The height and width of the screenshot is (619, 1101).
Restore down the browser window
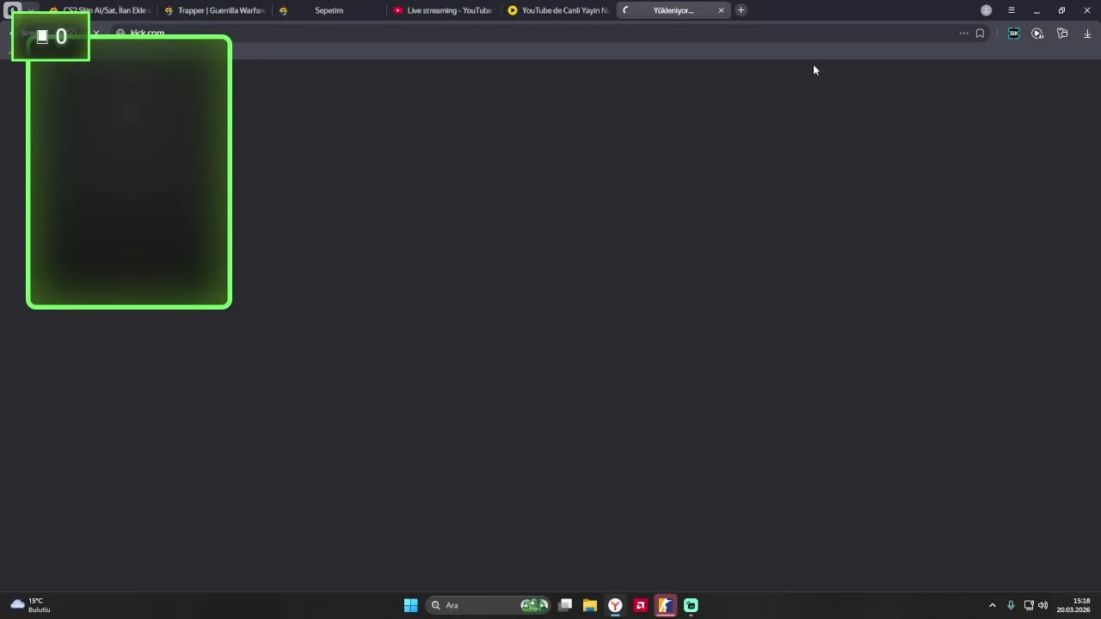[1061, 10]
